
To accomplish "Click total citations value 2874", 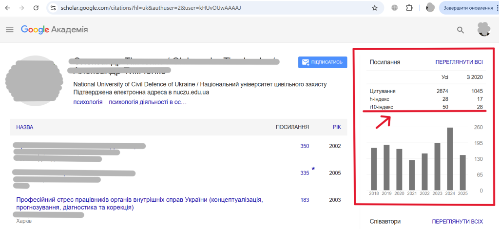I will (x=442, y=91).
